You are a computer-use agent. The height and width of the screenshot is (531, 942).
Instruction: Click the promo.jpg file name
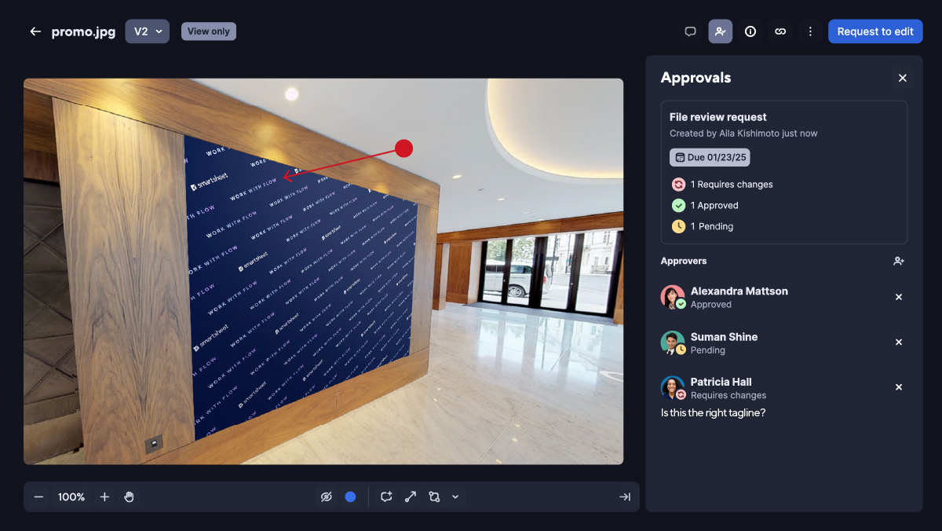tap(83, 31)
